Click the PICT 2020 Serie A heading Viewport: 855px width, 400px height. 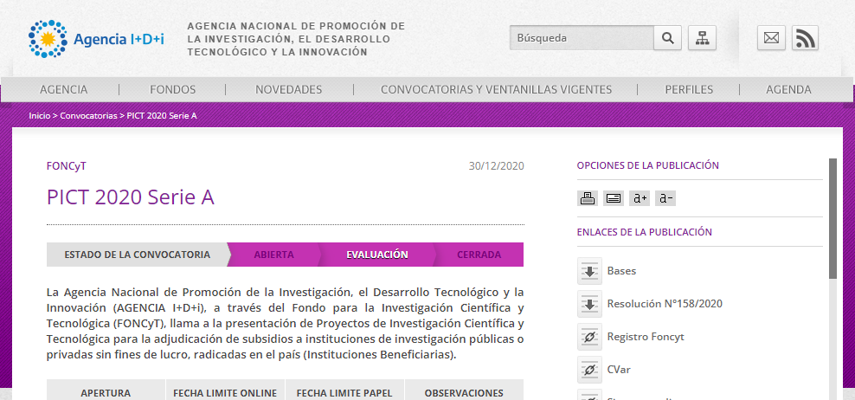pos(131,197)
